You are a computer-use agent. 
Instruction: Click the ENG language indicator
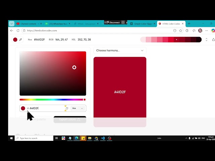tap(203, 138)
